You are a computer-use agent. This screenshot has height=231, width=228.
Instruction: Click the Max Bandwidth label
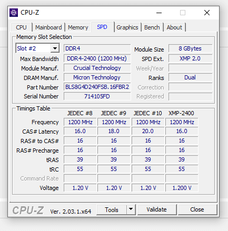point(39,59)
